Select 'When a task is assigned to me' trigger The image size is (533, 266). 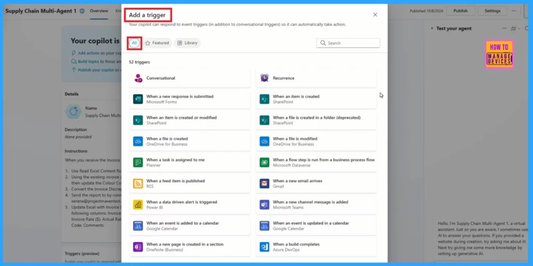(190, 162)
